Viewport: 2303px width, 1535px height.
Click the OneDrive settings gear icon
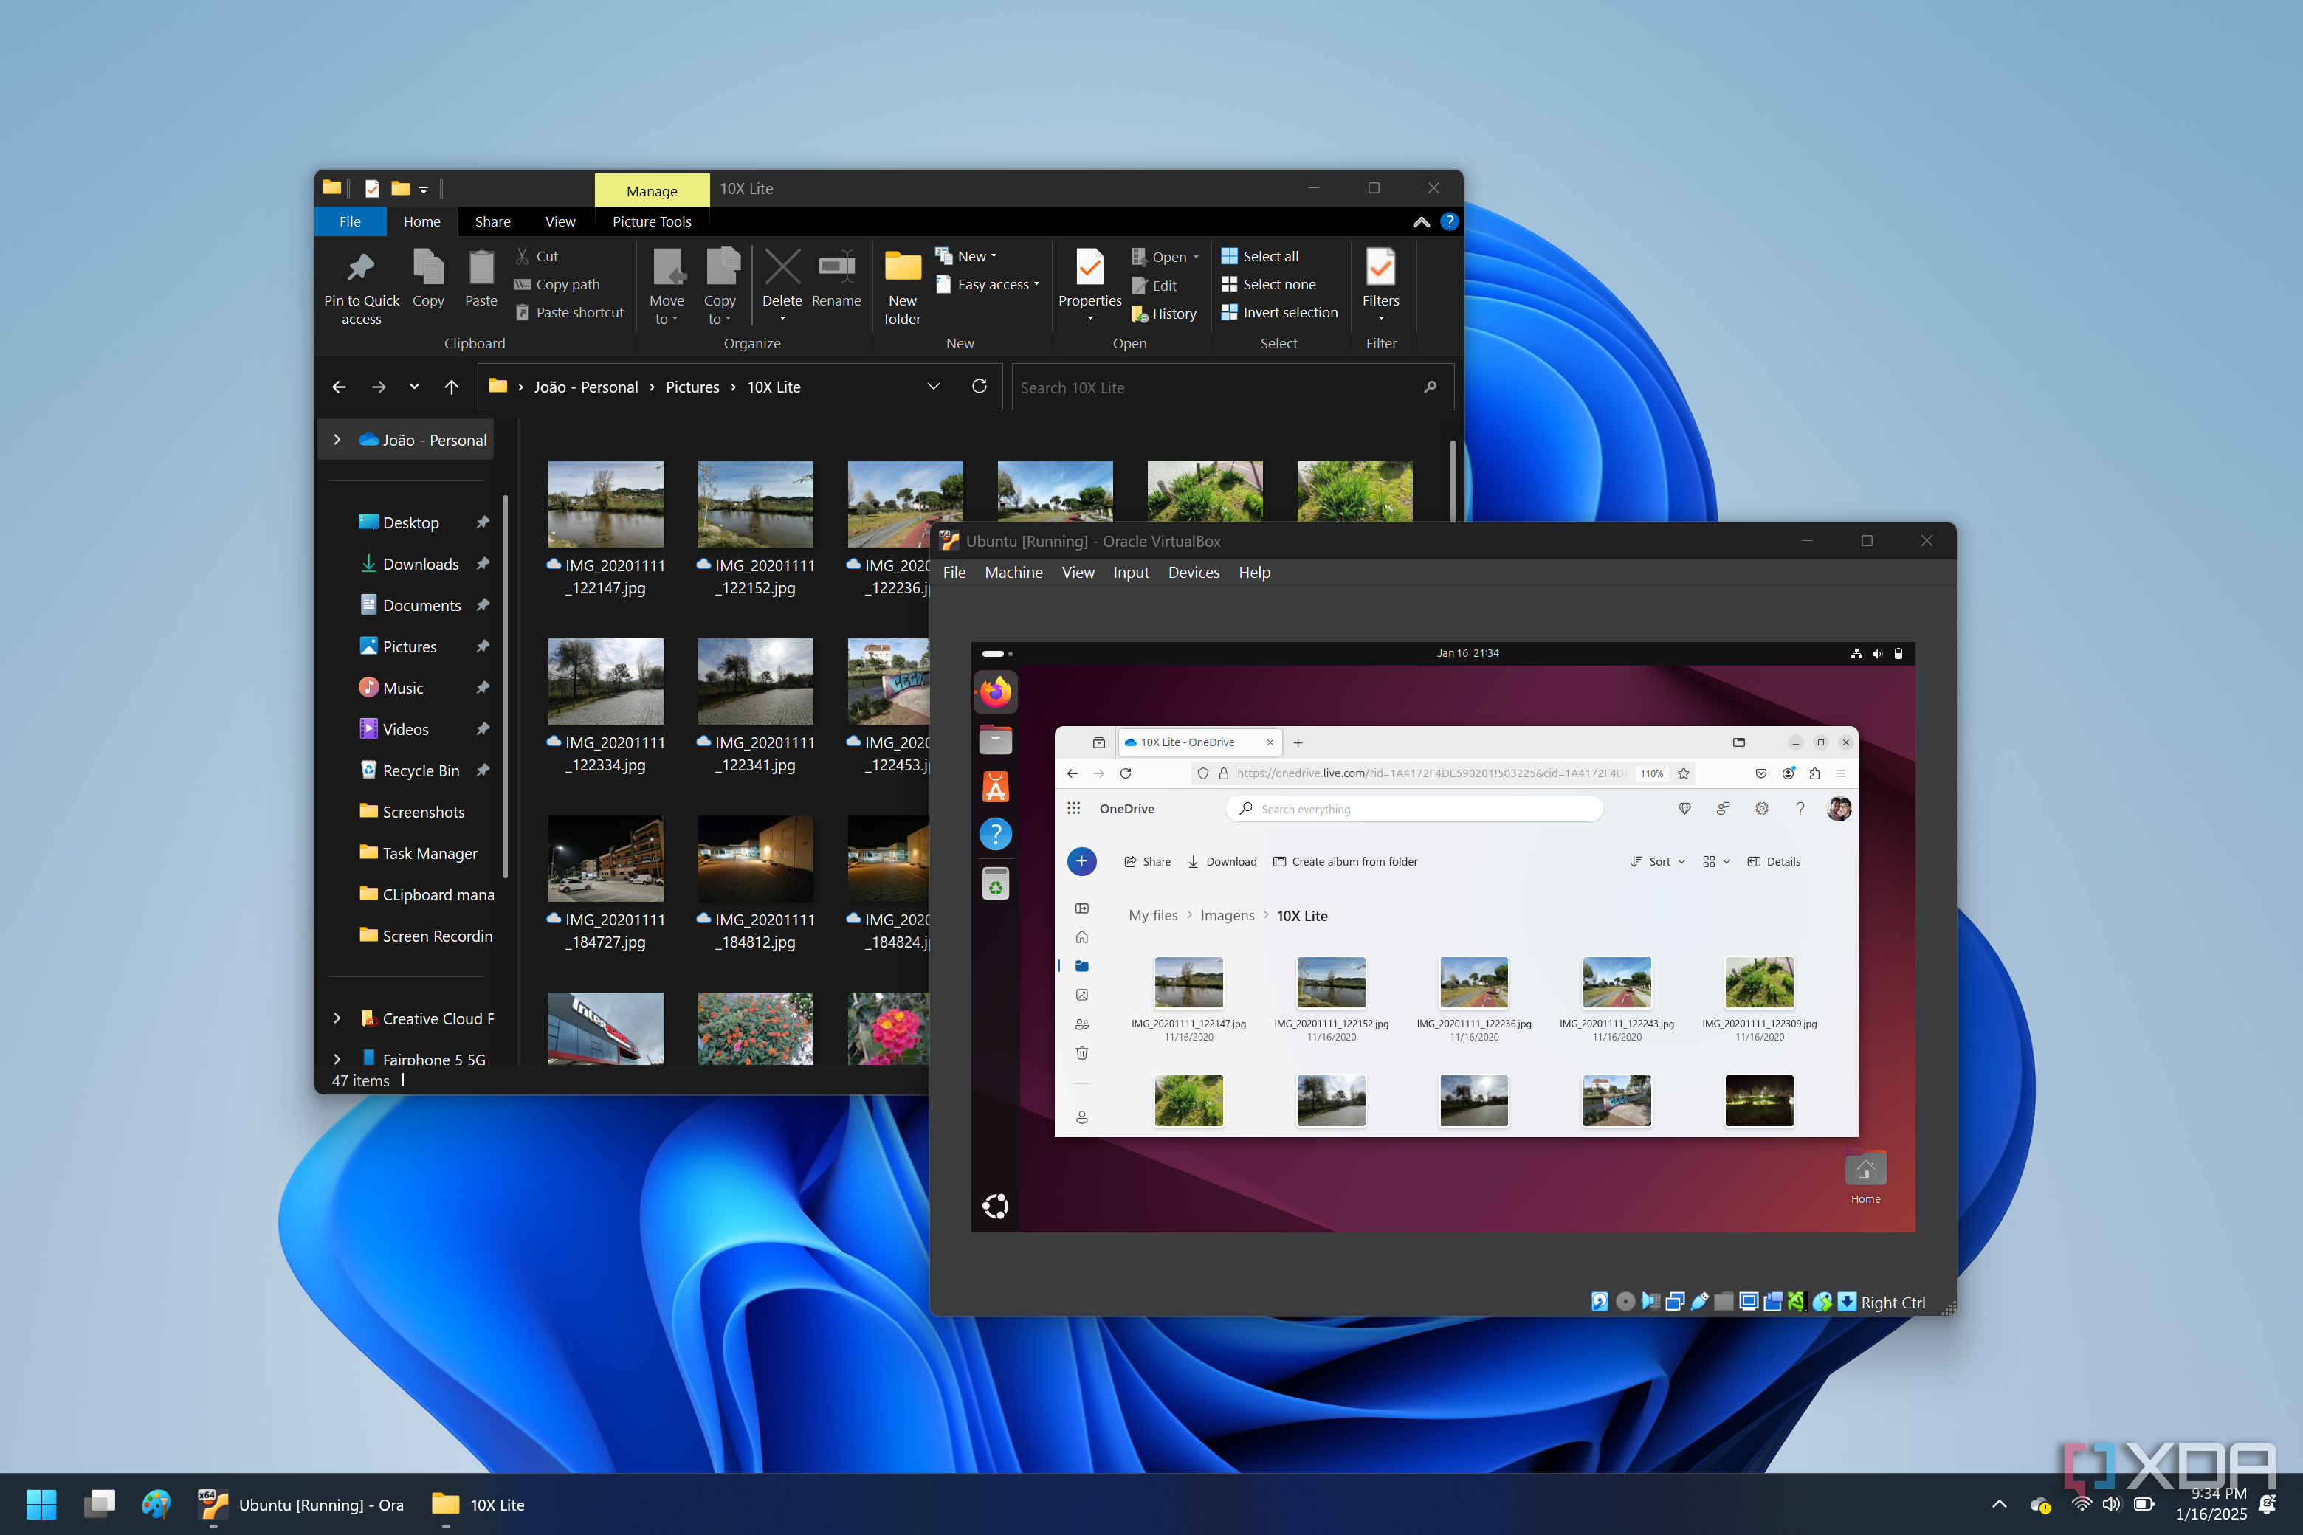[x=1760, y=809]
